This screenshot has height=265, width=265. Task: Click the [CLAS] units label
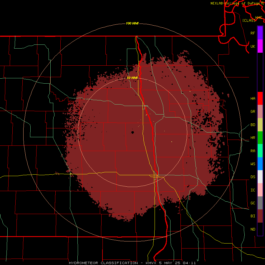(249, 20)
